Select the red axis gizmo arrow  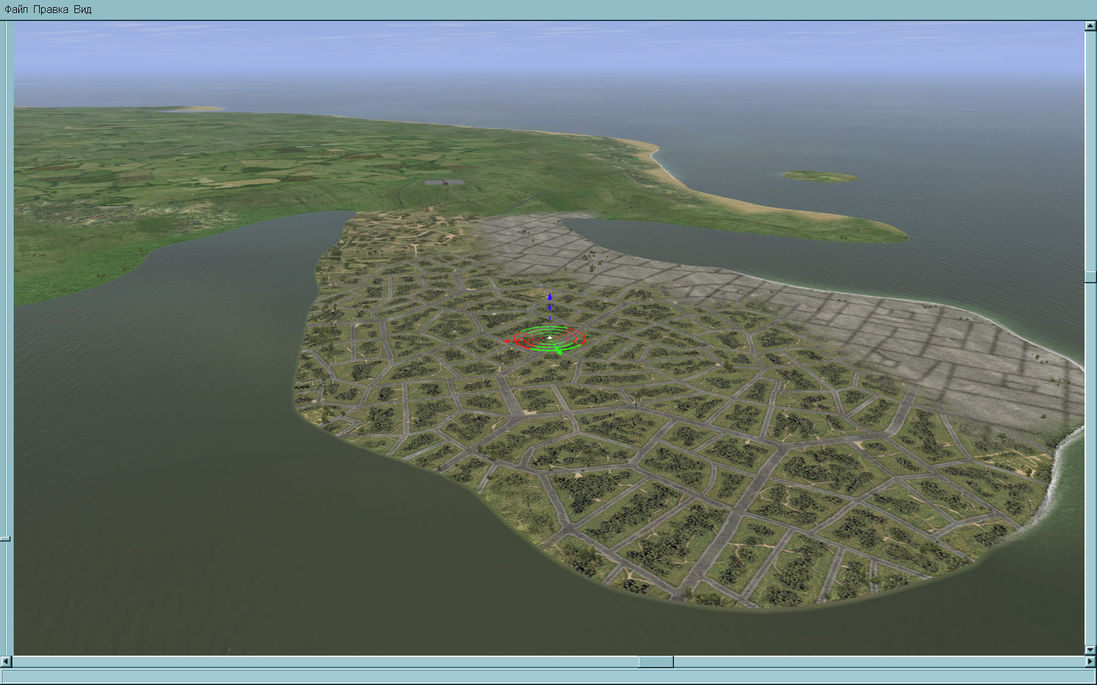(507, 341)
